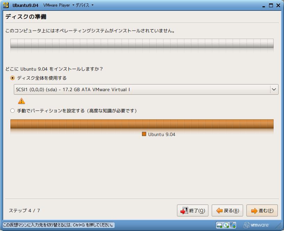Image resolution: width=284 pixels, height=231 pixels.
Task: Click the ステップ 4 / 7 step indicator
Action: point(24,210)
